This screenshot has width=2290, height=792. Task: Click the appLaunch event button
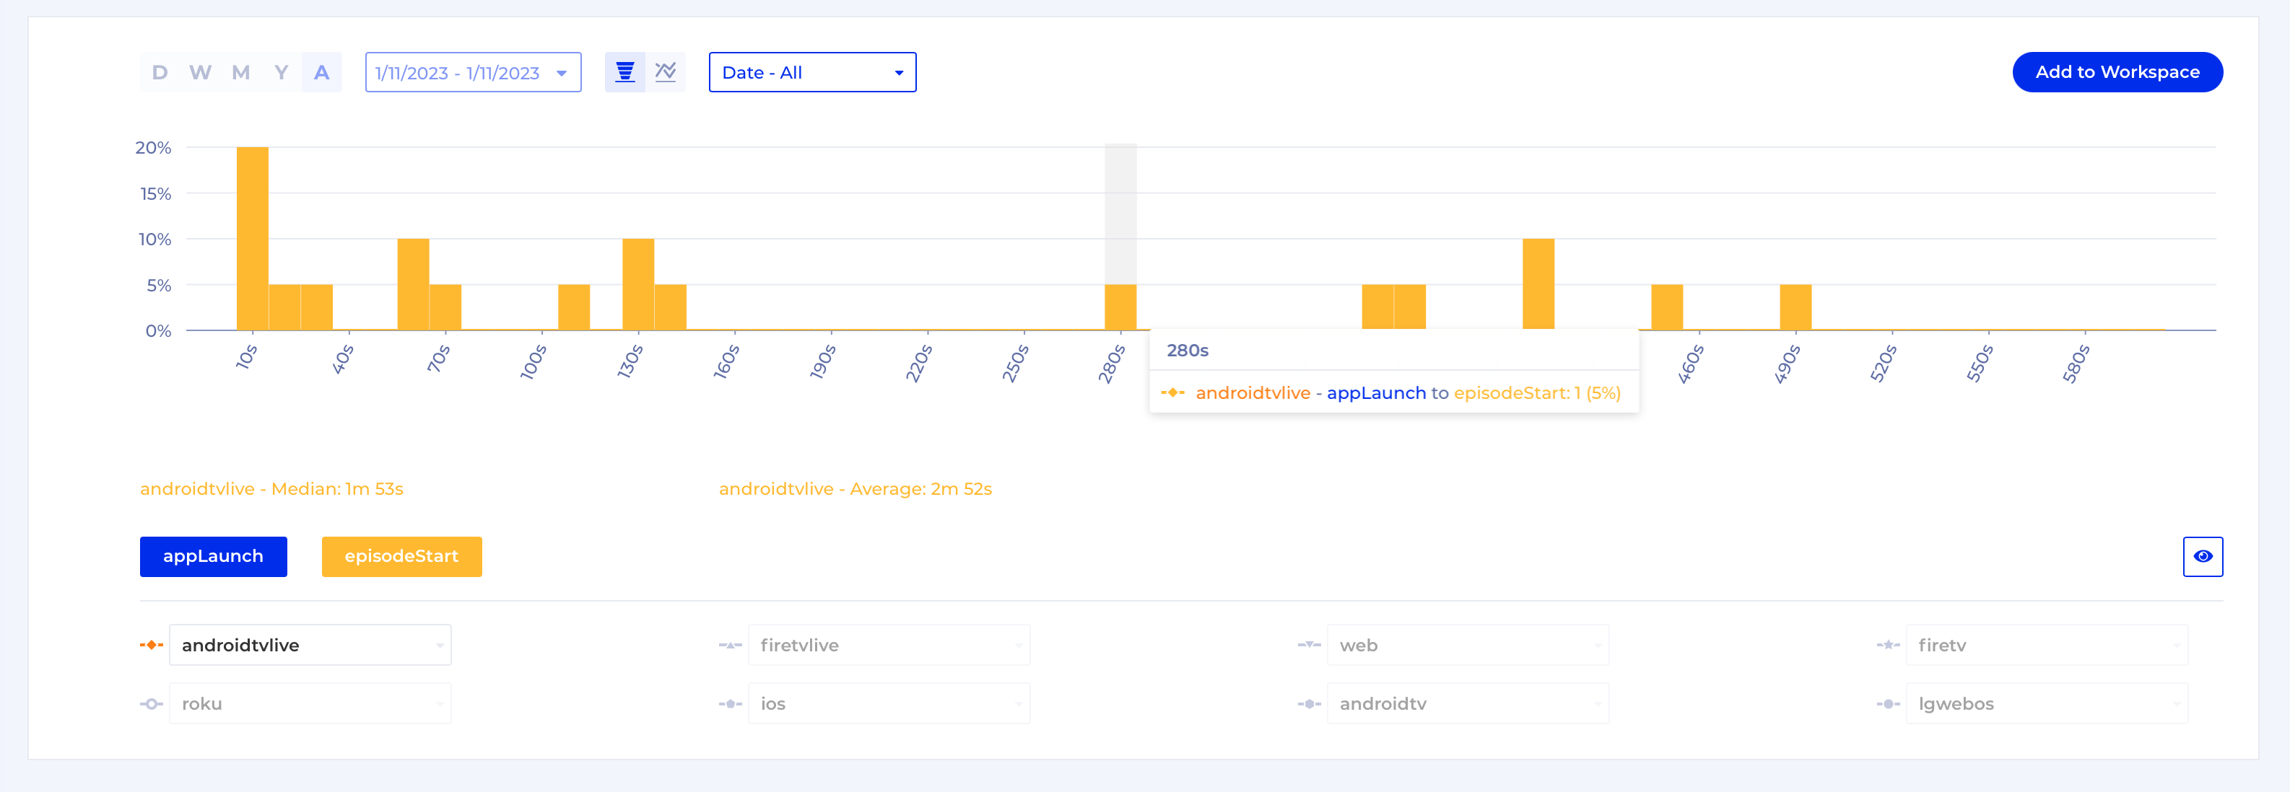[214, 557]
